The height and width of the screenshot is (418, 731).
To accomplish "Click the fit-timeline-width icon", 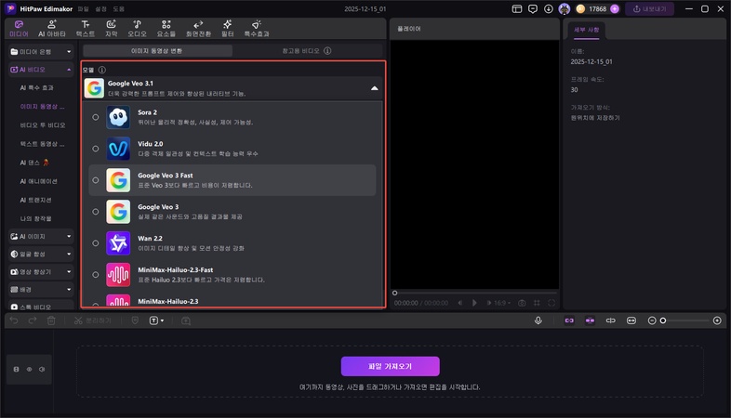I will [631, 320].
